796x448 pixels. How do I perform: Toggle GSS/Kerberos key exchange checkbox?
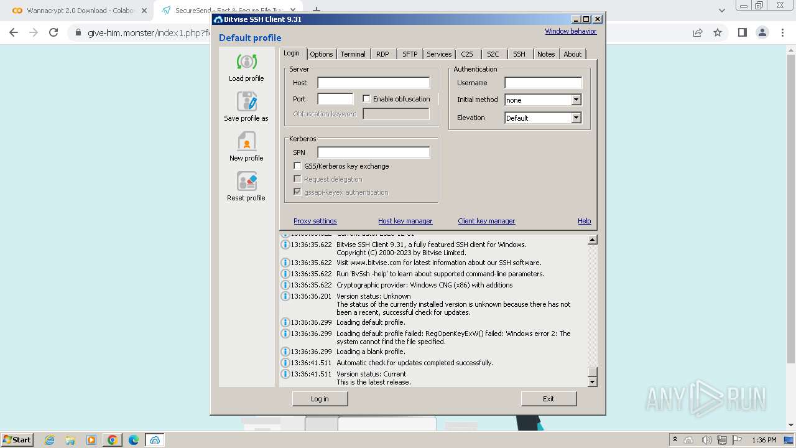point(297,166)
